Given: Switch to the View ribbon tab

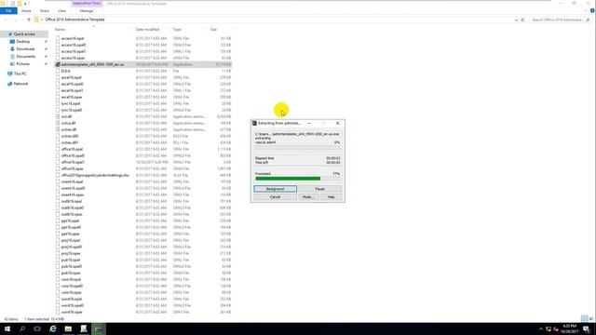Looking at the screenshot, I should click(x=61, y=11).
